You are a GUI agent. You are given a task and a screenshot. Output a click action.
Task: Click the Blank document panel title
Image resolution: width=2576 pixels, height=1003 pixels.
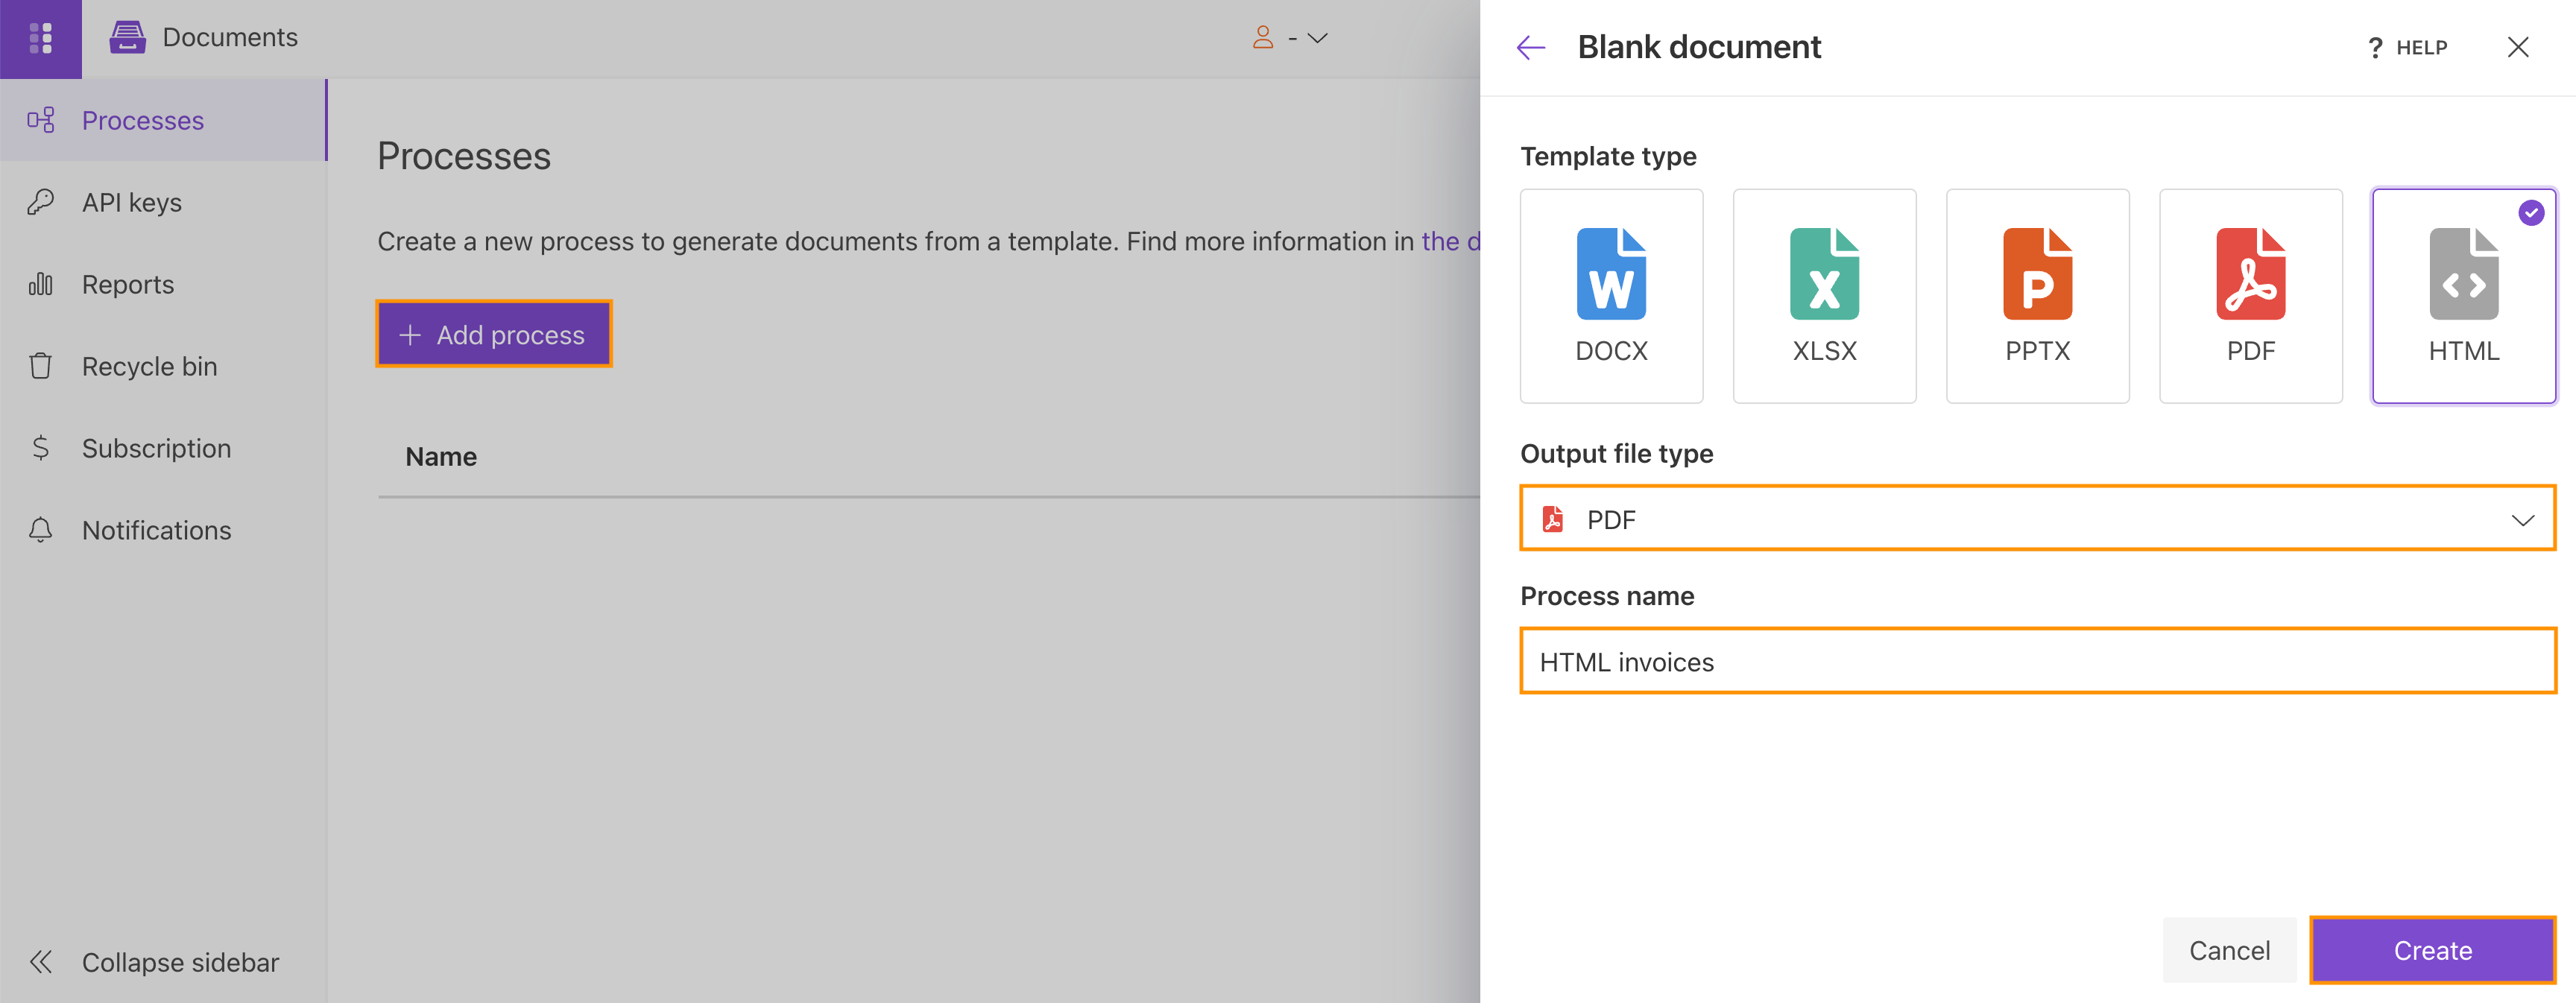(x=1699, y=47)
